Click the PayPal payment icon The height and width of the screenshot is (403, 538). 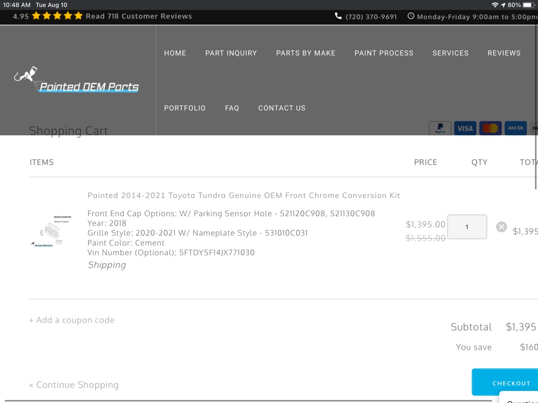click(x=440, y=128)
